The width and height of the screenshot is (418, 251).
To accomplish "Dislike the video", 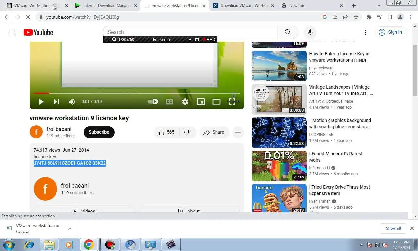I will point(187,132).
